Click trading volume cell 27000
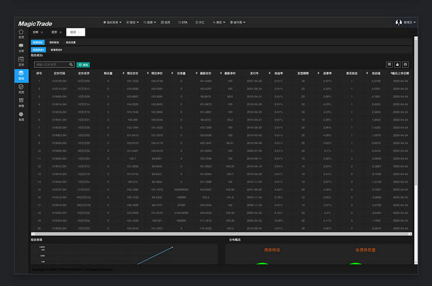This screenshot has width=432, height=286. click(x=181, y=205)
